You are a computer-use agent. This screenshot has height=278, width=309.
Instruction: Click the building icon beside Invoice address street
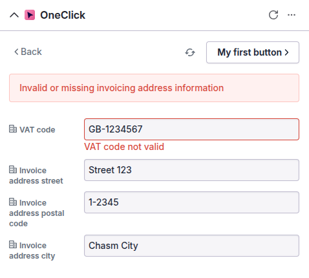point(13,169)
